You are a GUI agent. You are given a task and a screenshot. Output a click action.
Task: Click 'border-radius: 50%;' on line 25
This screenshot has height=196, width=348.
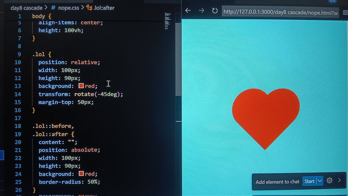tap(69, 182)
